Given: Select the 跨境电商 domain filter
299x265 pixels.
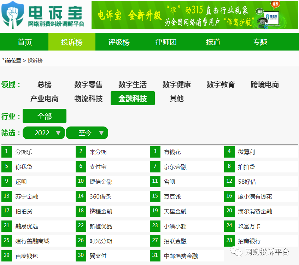Looking at the screenshot, I should coord(265,84).
